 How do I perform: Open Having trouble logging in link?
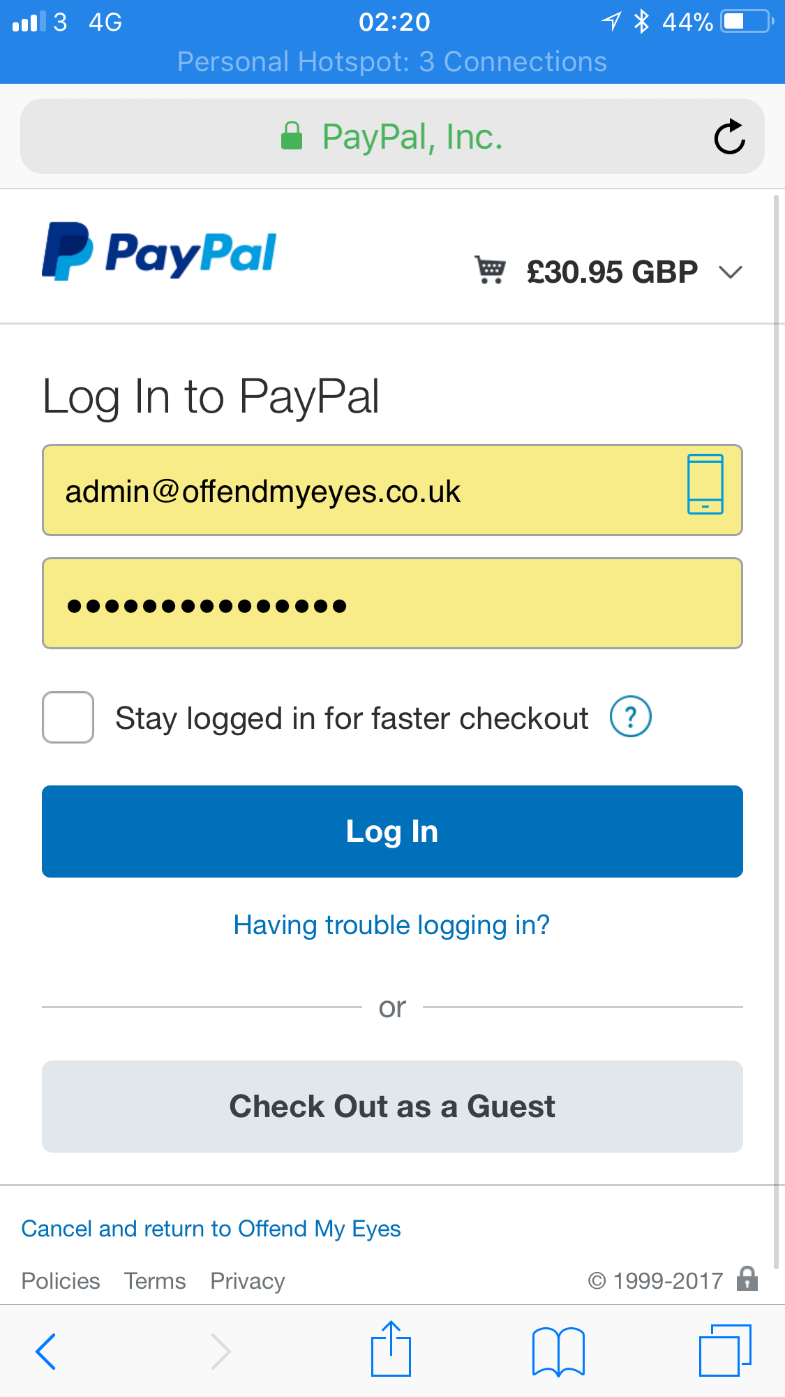(392, 925)
